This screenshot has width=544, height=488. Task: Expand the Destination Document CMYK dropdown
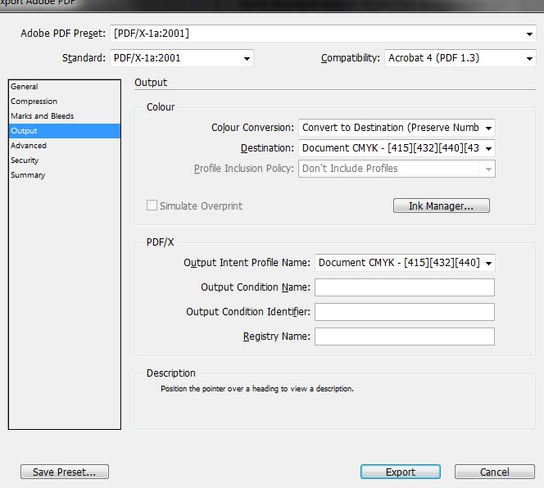[397, 148]
